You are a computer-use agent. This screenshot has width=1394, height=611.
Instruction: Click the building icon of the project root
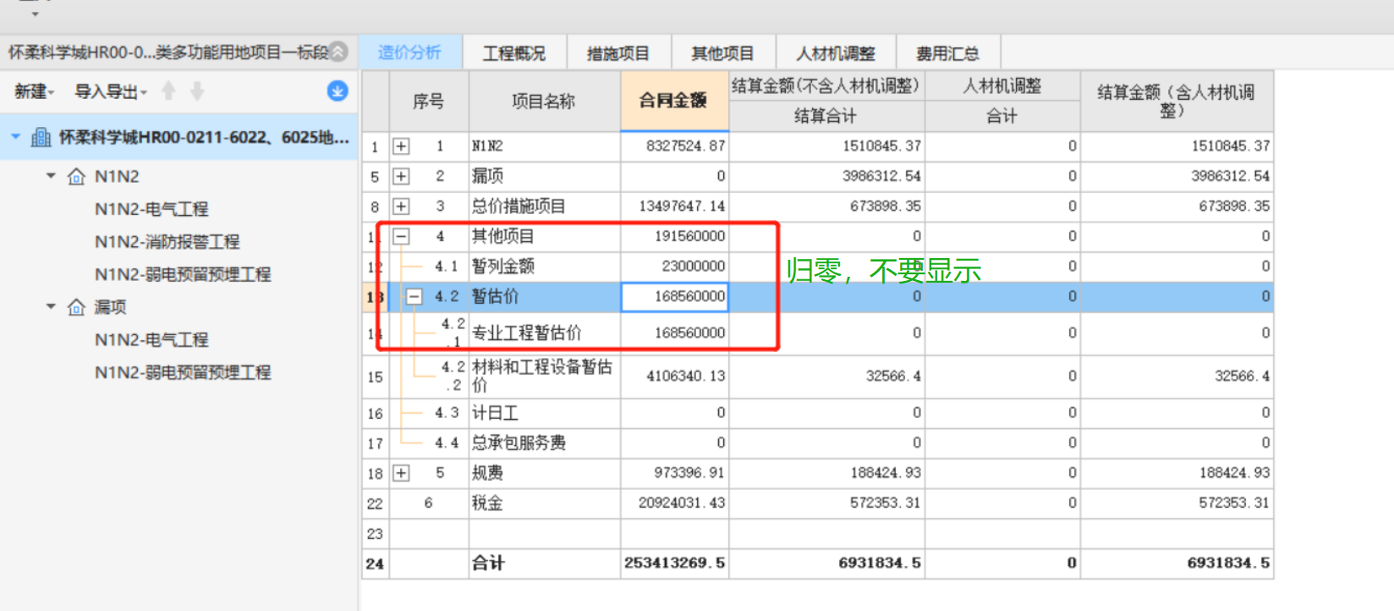(41, 137)
